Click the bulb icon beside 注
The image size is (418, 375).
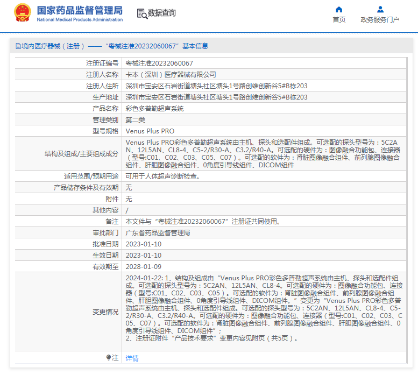tap(109, 357)
